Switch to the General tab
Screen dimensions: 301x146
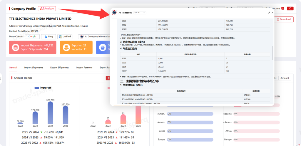pyautogui.click(x=13, y=68)
